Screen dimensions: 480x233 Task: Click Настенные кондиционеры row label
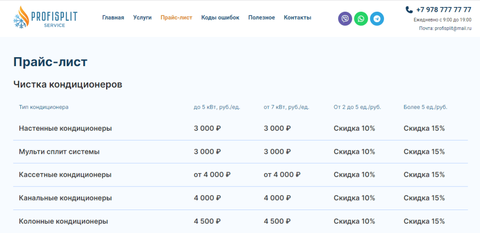pos(65,128)
